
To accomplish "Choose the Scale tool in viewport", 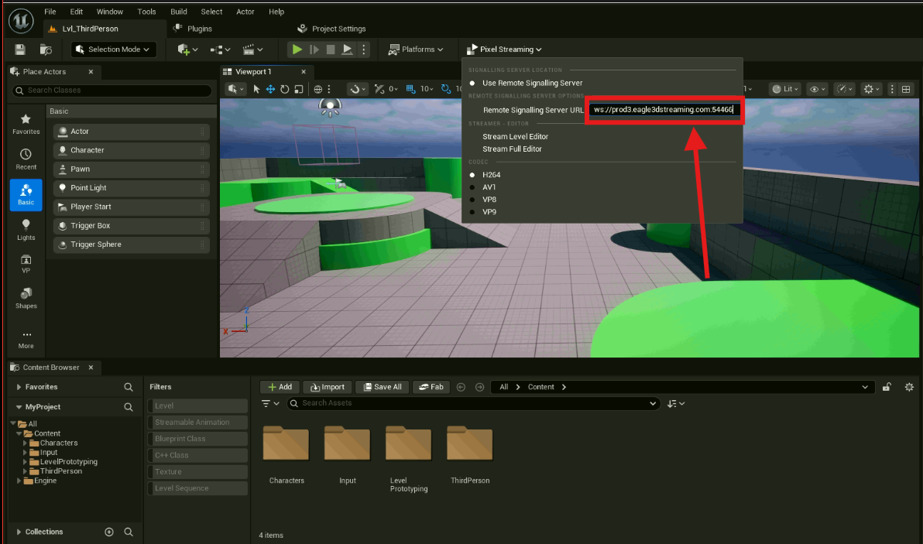I will [299, 90].
